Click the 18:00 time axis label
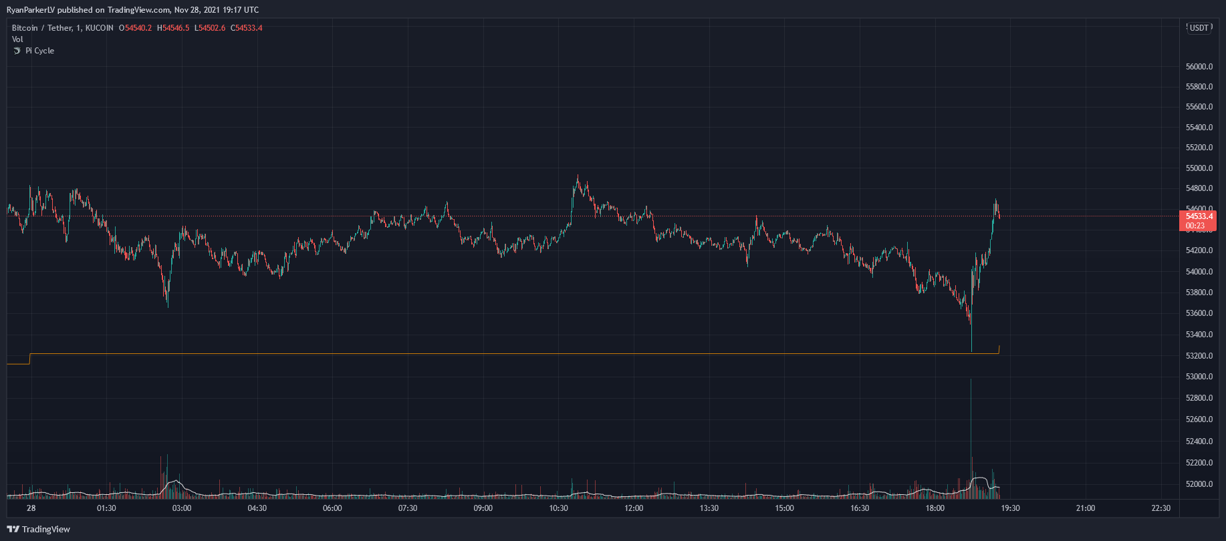 coord(935,508)
